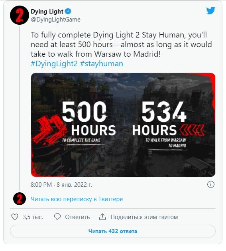Click 'Читать всю переписку в Твиттере' link
The width and height of the screenshot is (226, 251).
pos(77,199)
